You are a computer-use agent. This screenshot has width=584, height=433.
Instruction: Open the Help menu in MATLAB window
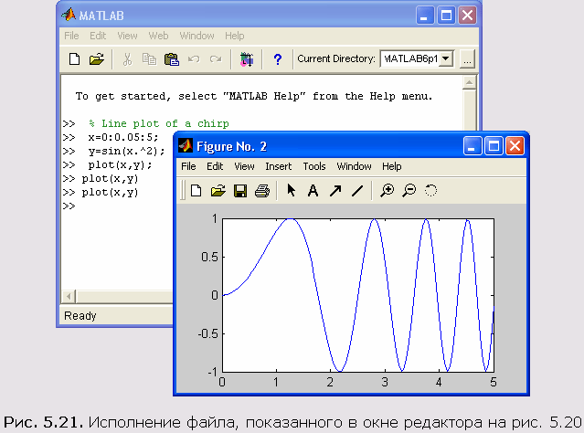(235, 36)
